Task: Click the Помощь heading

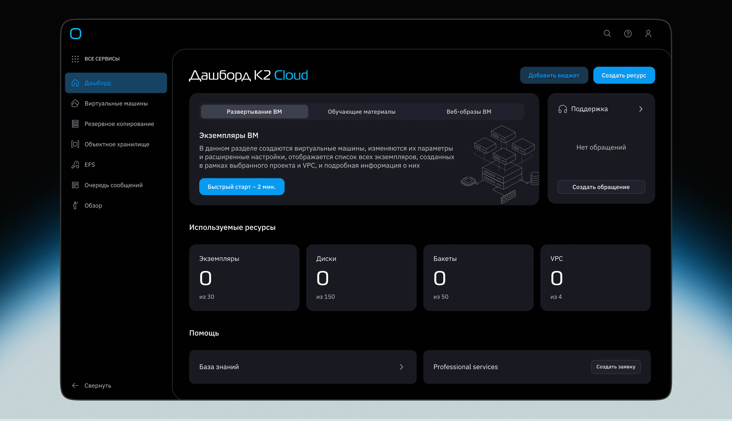Action: tap(204, 333)
